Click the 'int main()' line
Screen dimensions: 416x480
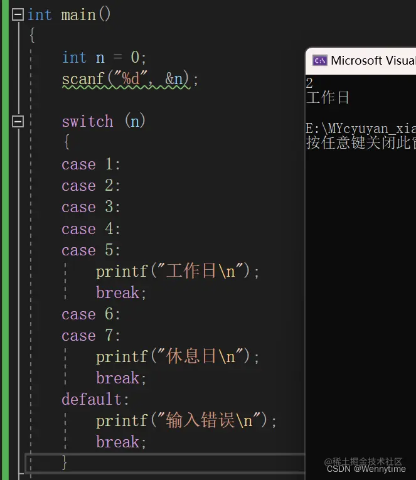69,14
